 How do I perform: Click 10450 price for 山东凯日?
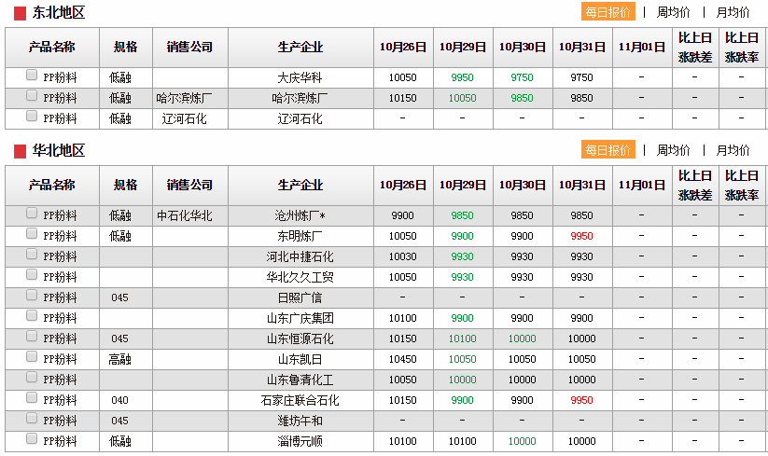402,360
